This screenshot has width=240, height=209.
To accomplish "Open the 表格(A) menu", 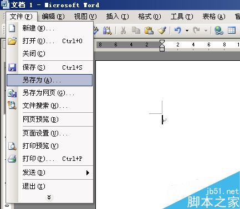I will tap(214, 17).
